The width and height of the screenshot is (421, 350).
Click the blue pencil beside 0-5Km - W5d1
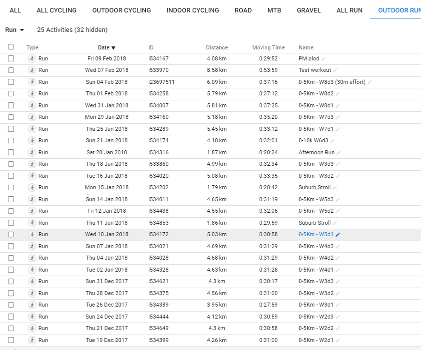click(338, 235)
